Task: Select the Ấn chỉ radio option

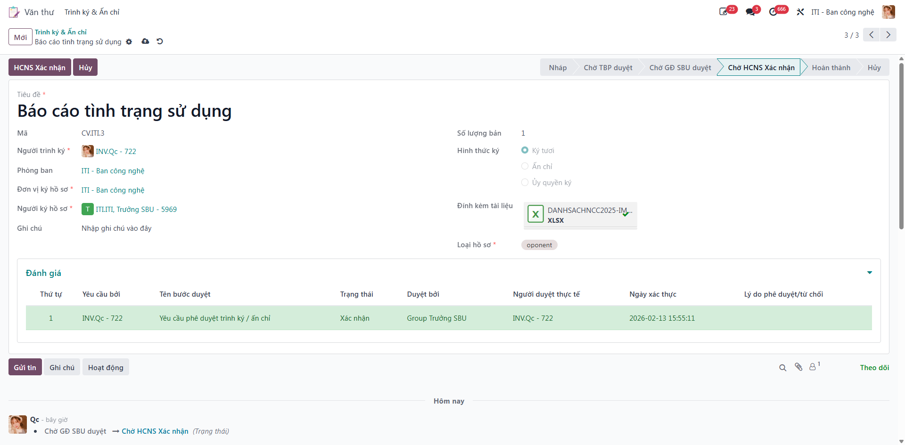Action: point(525,166)
